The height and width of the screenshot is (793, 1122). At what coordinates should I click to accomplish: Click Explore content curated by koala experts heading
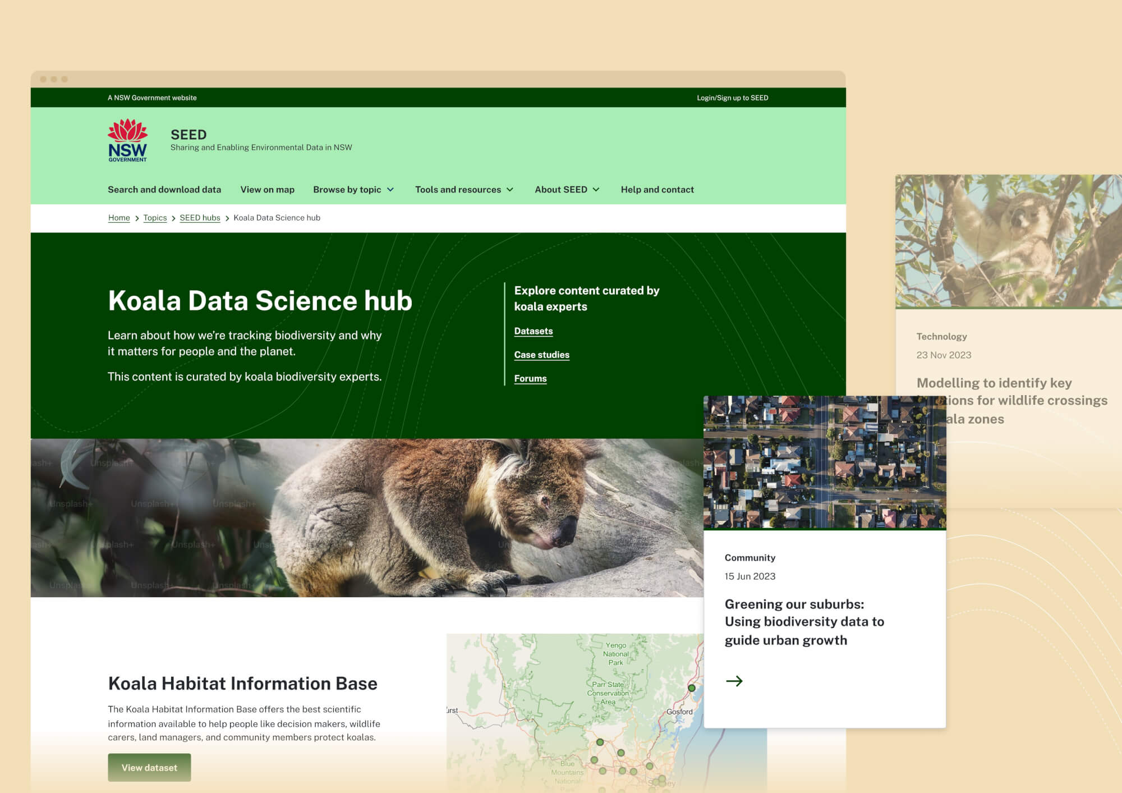[x=587, y=299]
